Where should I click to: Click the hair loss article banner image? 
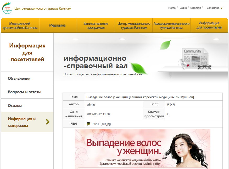[x=144, y=149]
